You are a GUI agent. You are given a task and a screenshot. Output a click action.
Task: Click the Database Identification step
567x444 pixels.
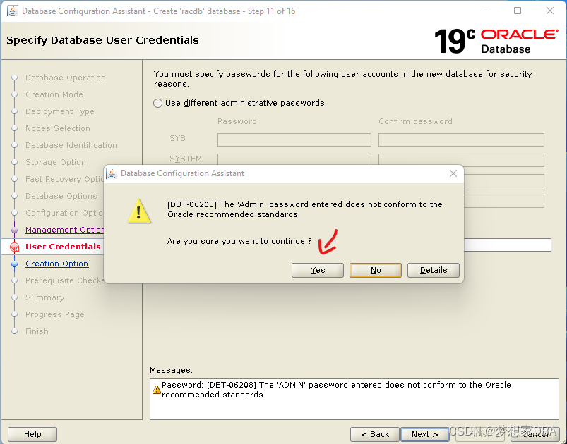[x=71, y=145]
